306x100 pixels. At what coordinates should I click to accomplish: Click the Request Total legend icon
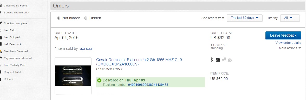pos(1,72)
